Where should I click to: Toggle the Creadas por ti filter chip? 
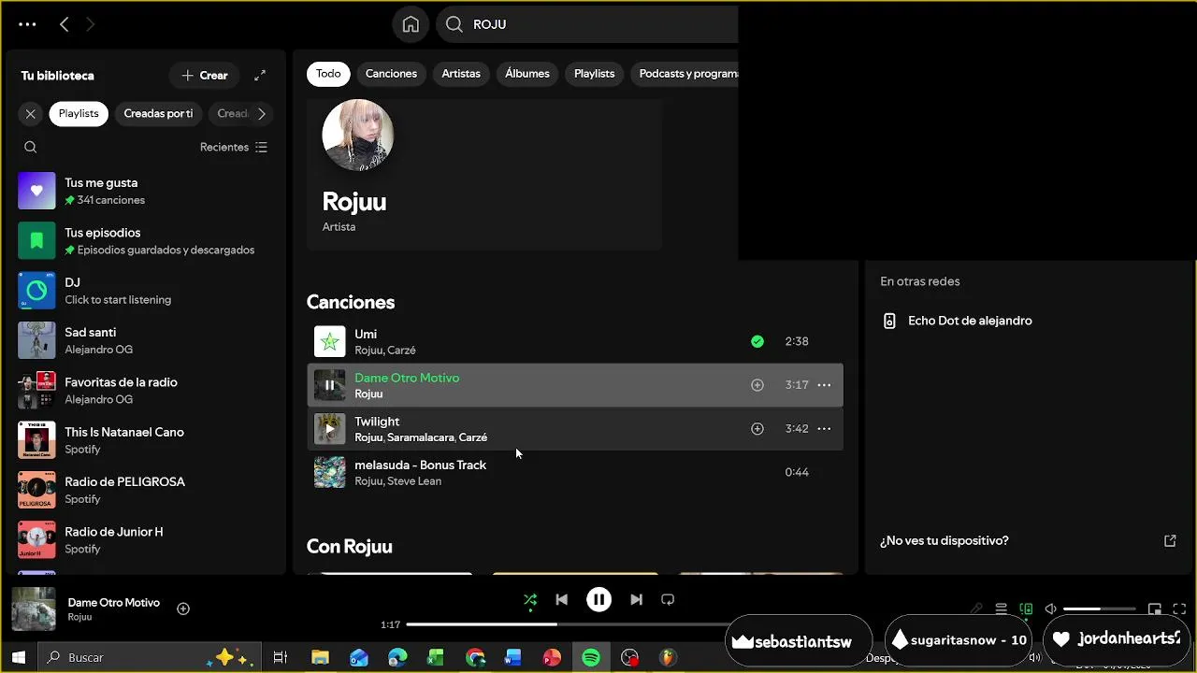(x=158, y=113)
